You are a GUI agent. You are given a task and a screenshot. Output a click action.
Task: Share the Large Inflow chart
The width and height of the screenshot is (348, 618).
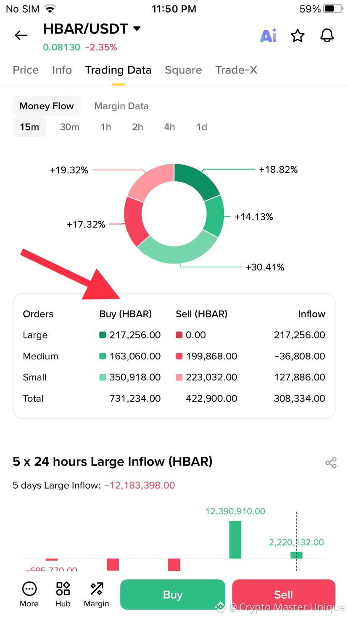(331, 463)
